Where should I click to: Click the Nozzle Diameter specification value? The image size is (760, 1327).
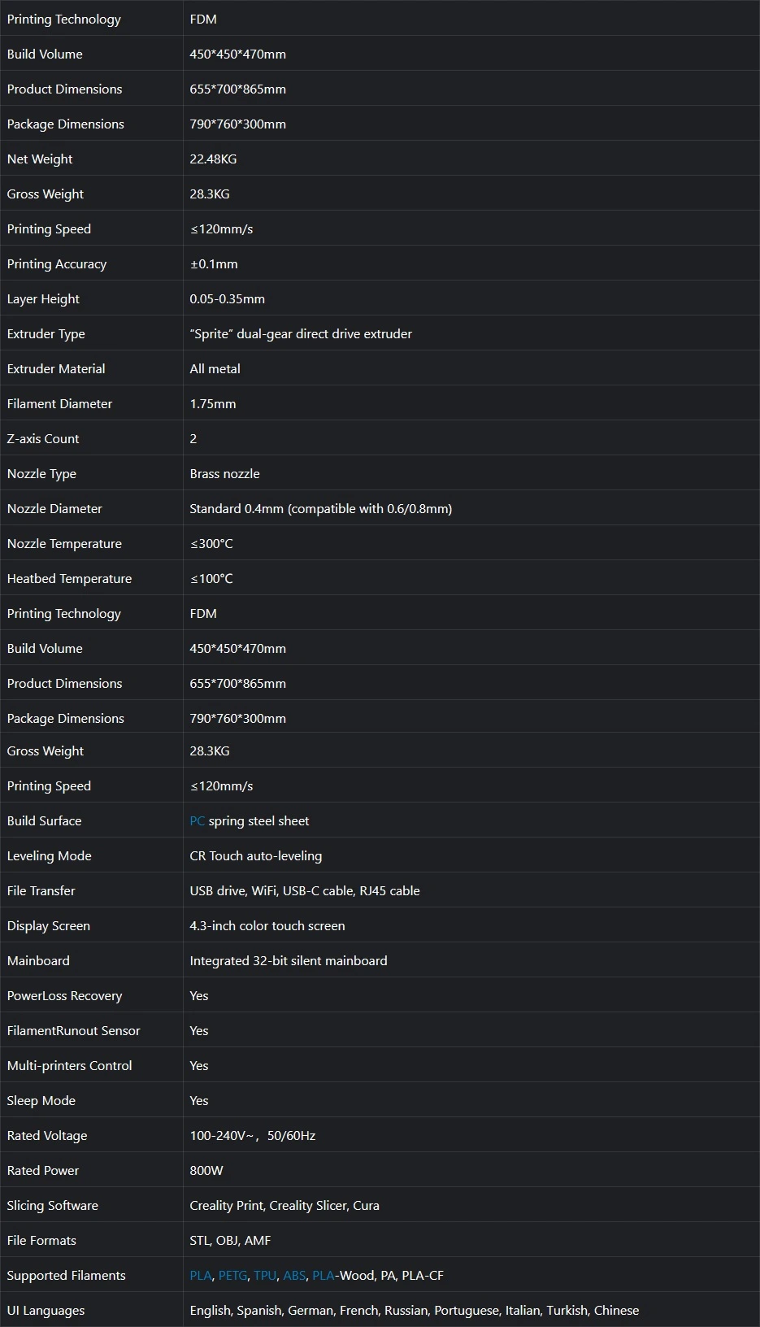[x=320, y=508]
